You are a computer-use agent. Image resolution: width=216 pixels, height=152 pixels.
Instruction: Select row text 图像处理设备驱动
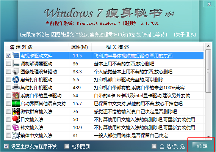coord(39,72)
